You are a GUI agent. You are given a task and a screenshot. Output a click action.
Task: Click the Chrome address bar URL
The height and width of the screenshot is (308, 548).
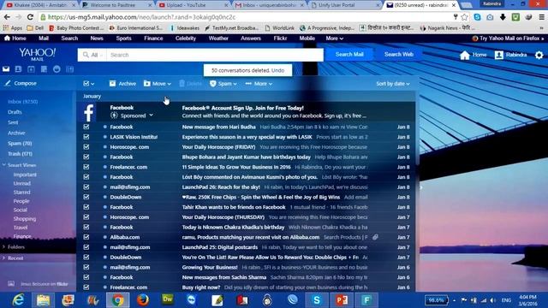[x=141, y=17]
